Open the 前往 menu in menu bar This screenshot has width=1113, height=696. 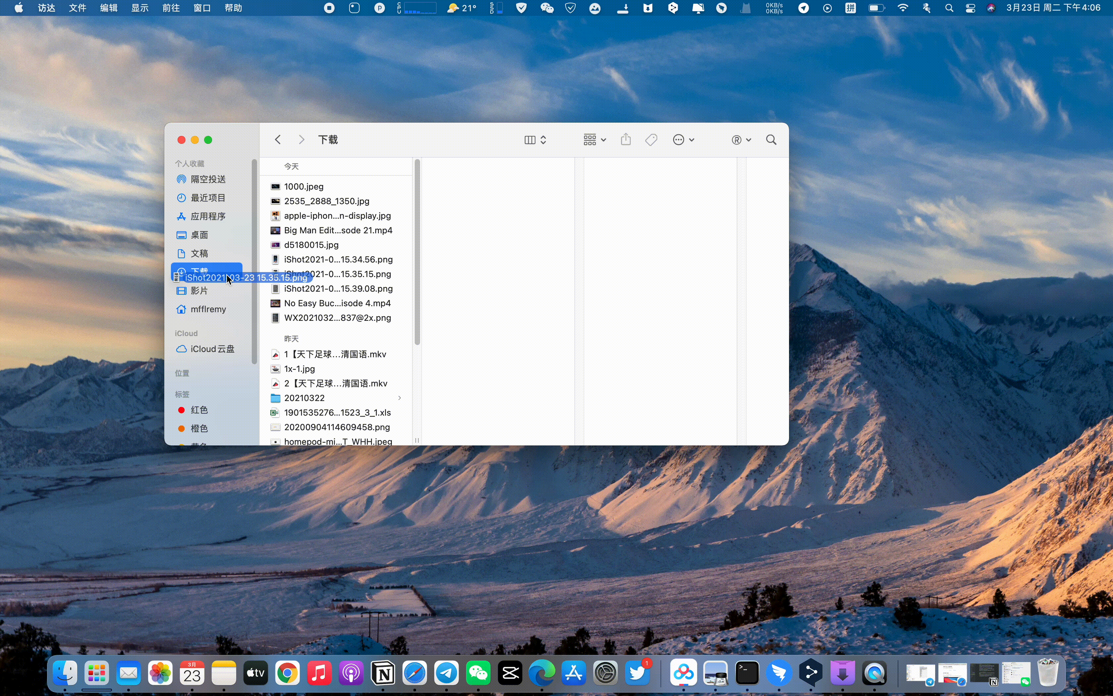tap(171, 8)
